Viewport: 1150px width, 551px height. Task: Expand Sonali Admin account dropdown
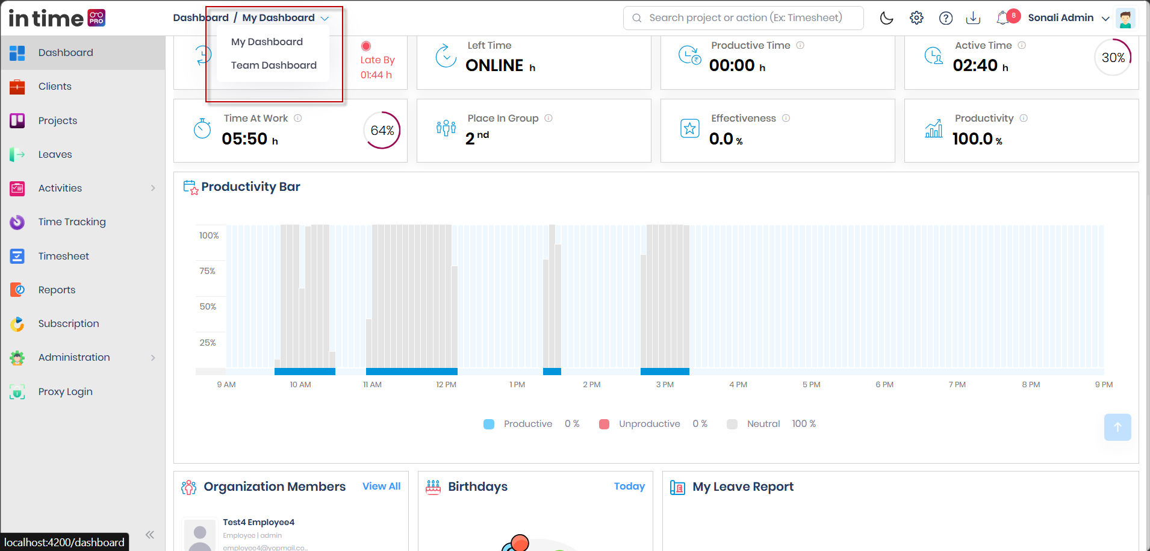click(x=1105, y=19)
